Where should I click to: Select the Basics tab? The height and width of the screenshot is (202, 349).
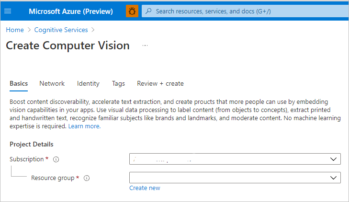[x=19, y=83]
